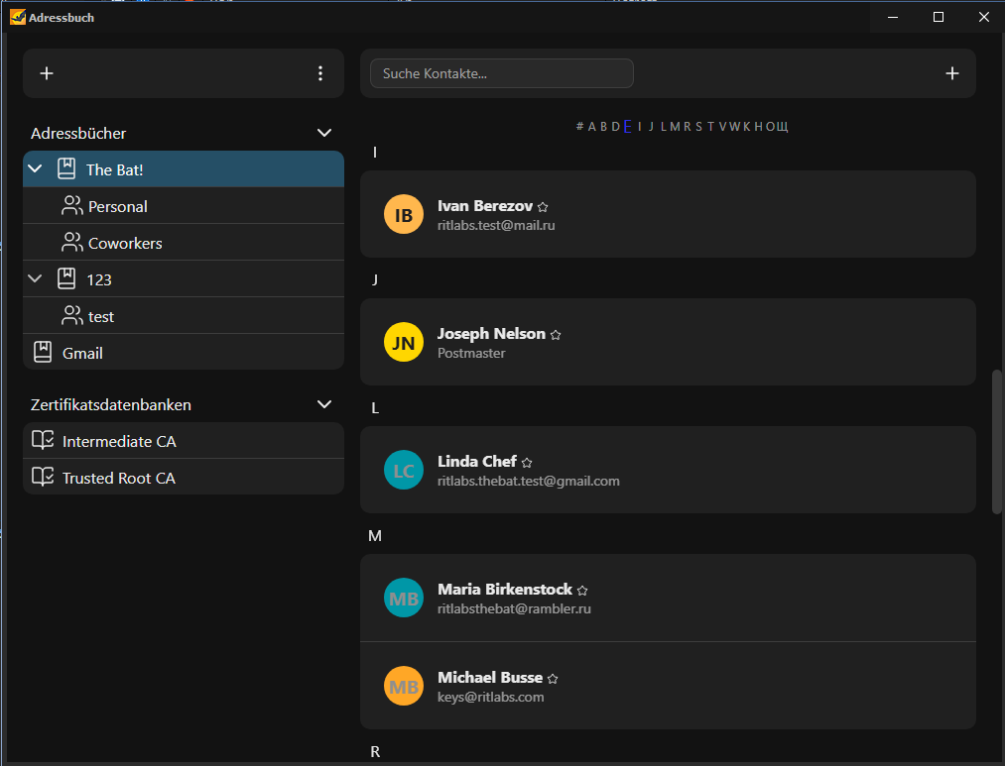Click the Gmail address book icon

click(43, 352)
